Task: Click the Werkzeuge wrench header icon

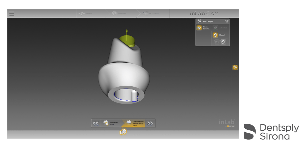Action: click(199, 21)
